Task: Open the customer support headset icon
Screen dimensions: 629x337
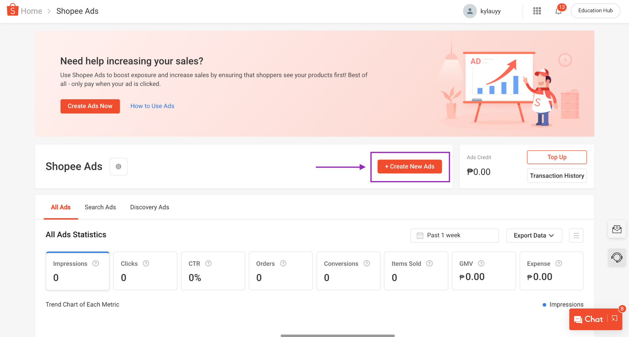Action: pyautogui.click(x=617, y=257)
